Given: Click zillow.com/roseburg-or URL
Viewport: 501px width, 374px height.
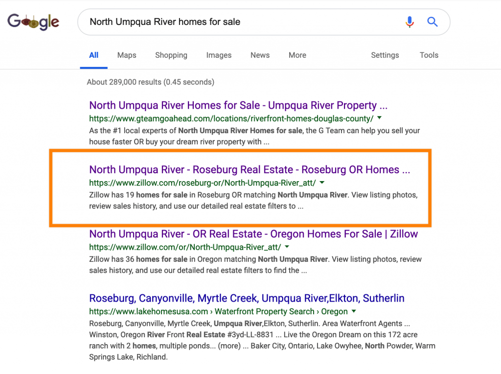Looking at the screenshot, I should tap(203, 183).
